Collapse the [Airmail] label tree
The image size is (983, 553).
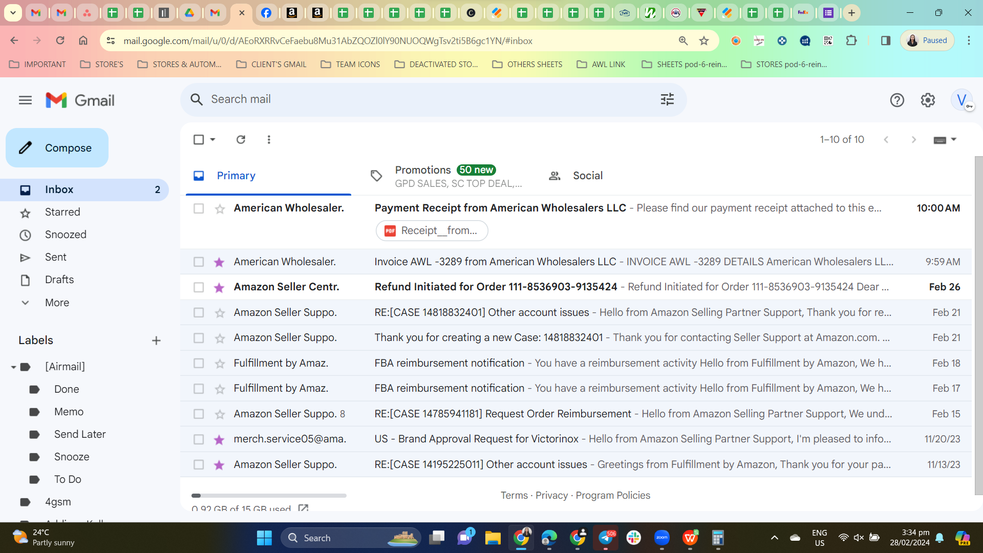(13, 367)
